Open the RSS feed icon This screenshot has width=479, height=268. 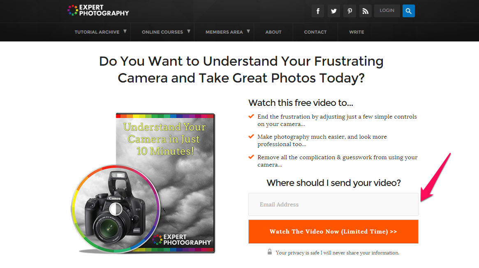point(366,11)
